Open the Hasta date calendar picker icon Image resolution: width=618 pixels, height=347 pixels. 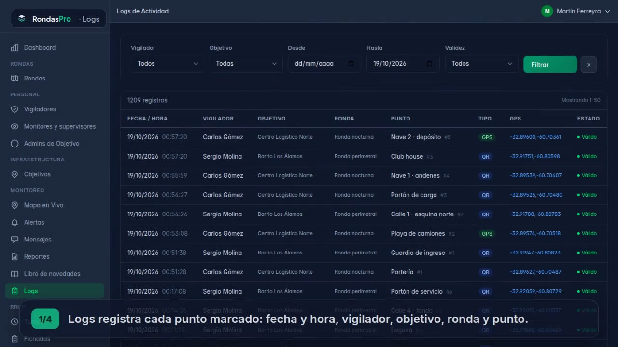point(430,63)
